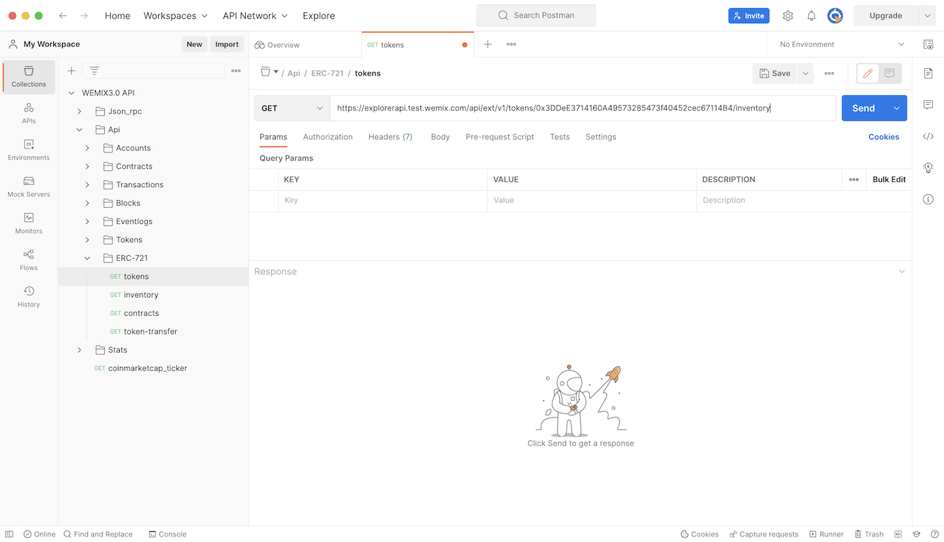Open the settings gear icon

pos(788,16)
